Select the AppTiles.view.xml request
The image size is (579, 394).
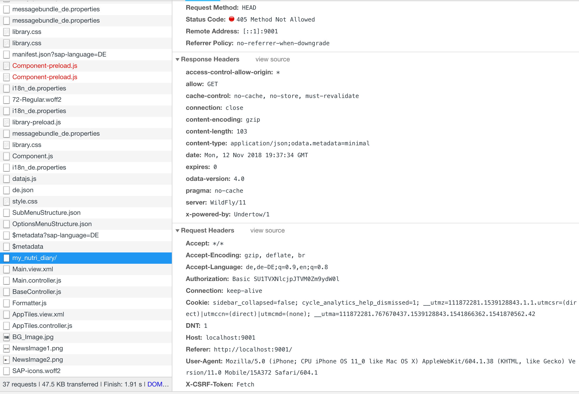click(86, 314)
